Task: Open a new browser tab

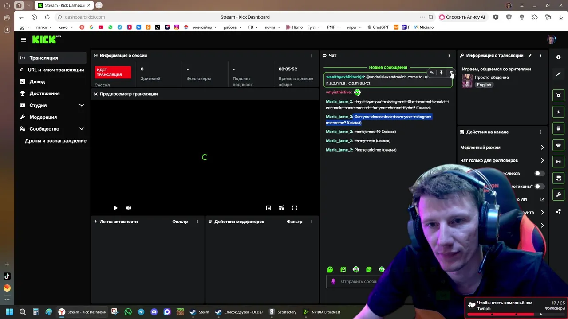Action: point(99,5)
